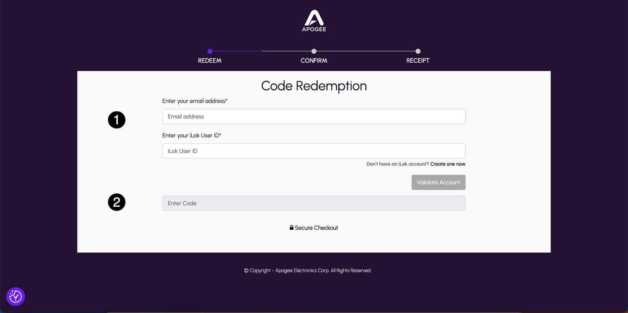This screenshot has width=628, height=313.
Task: Select the REDEEM step label
Action: 210,61
